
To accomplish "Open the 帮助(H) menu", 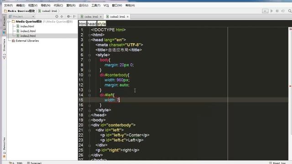I will point(130,5).
